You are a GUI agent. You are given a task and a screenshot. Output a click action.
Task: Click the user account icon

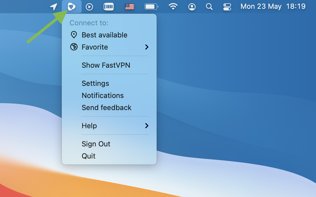tap(192, 7)
